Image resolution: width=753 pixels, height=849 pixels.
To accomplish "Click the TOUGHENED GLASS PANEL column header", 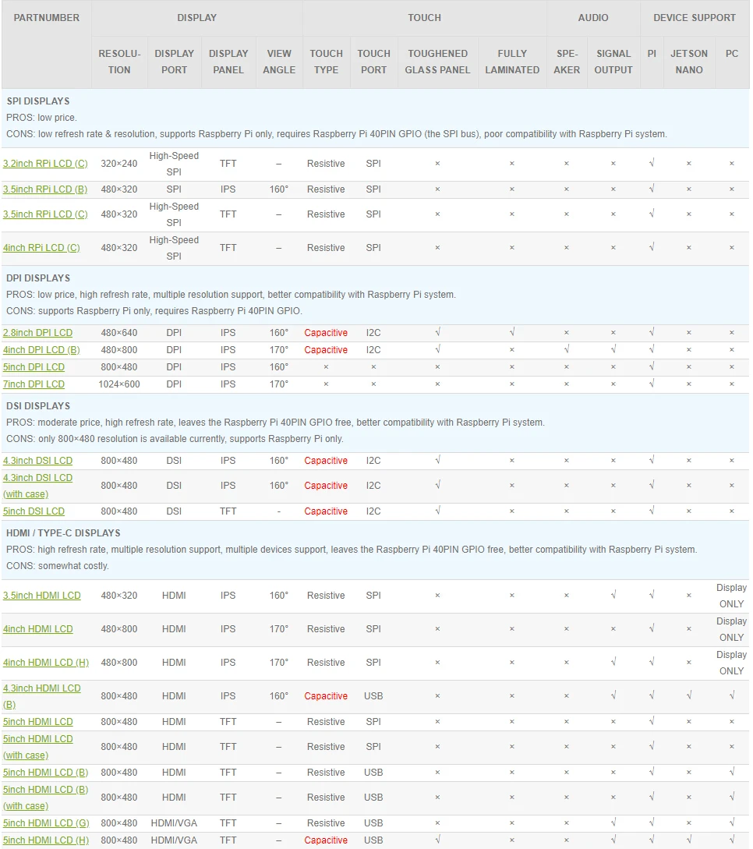I will [x=438, y=62].
